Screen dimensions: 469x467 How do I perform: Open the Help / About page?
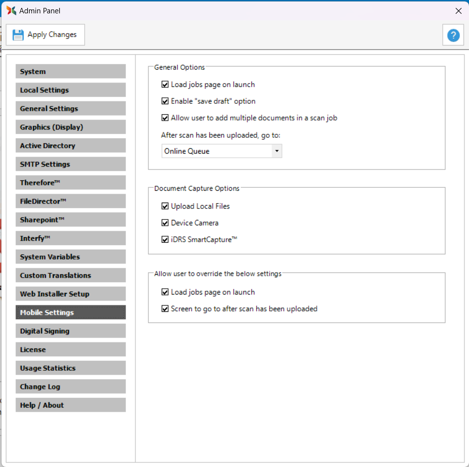pyautogui.click(x=70, y=405)
